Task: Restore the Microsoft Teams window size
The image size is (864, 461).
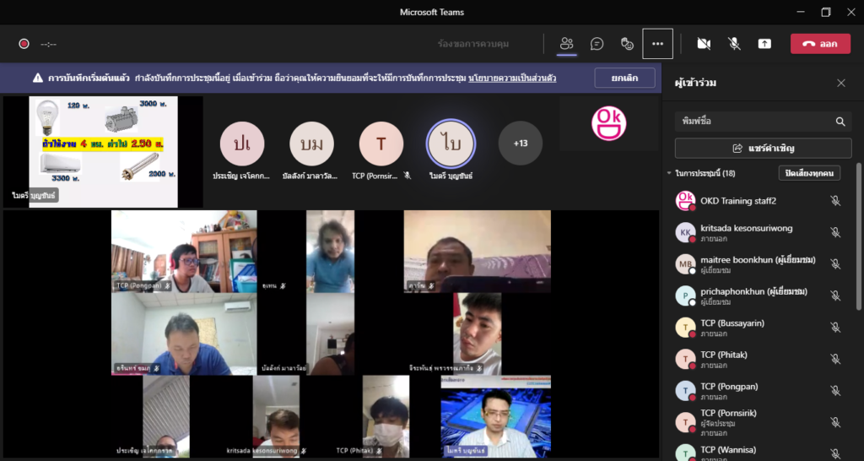Action: click(x=825, y=12)
